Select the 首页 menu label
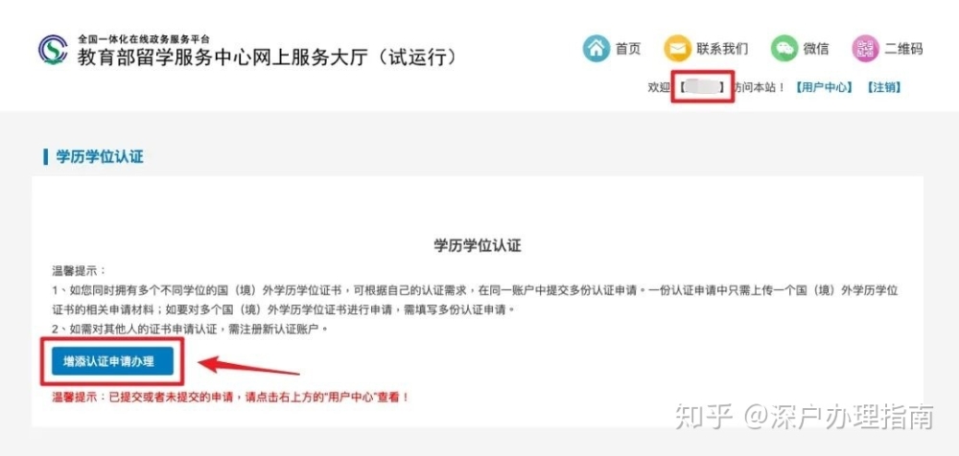Screen dimensions: 959x456 click(x=628, y=50)
